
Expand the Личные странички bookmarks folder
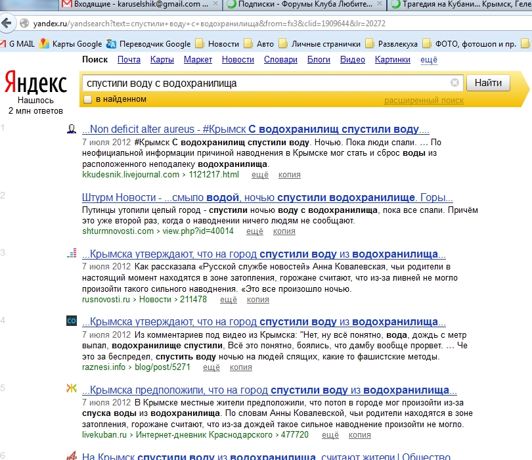point(319,44)
